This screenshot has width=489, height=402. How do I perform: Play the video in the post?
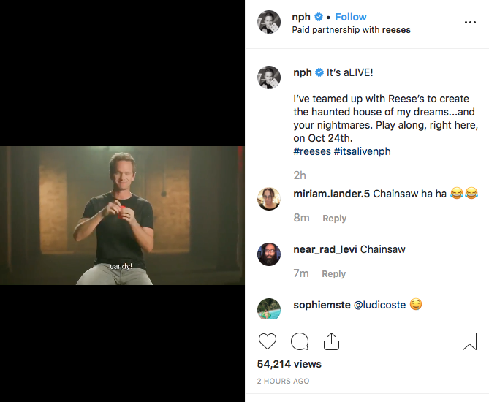tap(122, 216)
